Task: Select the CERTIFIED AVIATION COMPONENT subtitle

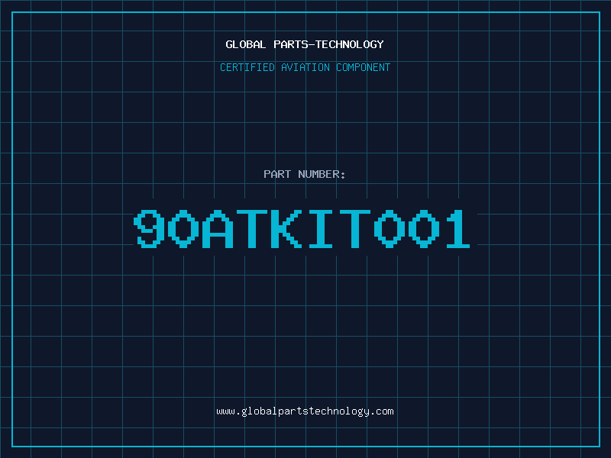Action: (305, 67)
